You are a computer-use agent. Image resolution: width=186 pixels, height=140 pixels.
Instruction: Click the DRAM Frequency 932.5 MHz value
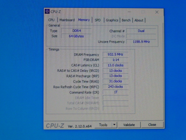[115, 55]
